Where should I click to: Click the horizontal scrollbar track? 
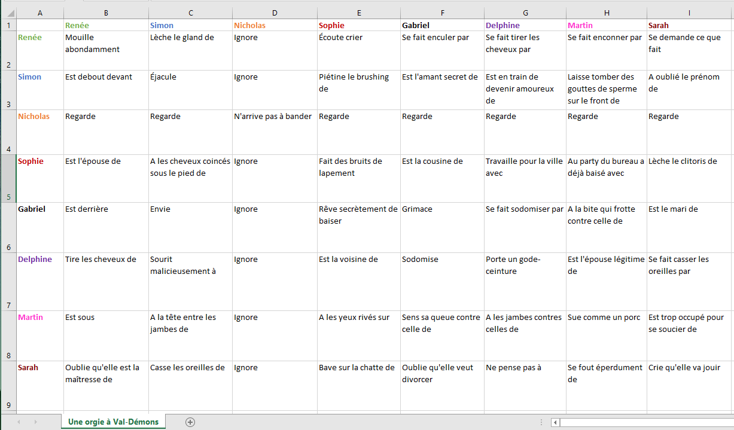click(x=646, y=422)
